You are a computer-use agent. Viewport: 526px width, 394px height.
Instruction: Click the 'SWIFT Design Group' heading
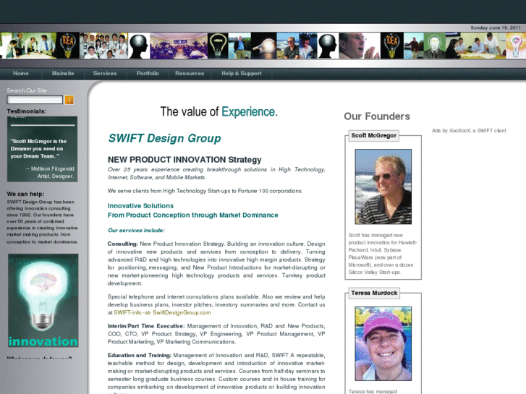tap(164, 138)
